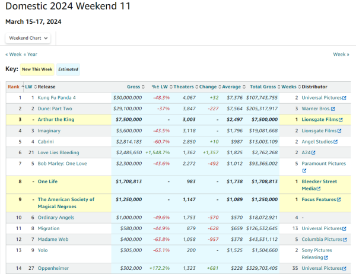Open the Paramount Pictures distributor link
Screen dimensions: 356x274
pyautogui.click(x=323, y=164)
